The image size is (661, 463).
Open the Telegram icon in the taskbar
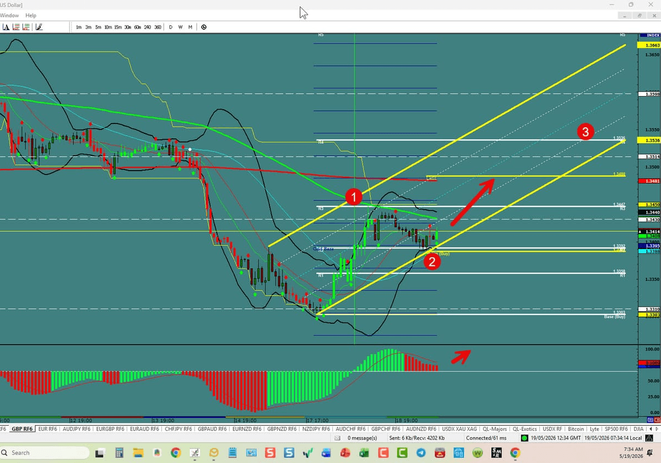point(421,453)
